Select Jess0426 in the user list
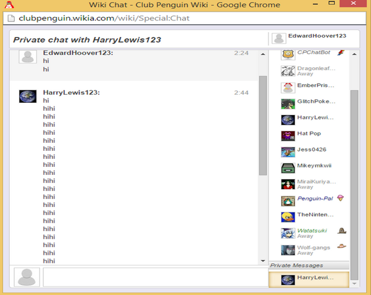This screenshot has width=371, height=295. pos(312,150)
